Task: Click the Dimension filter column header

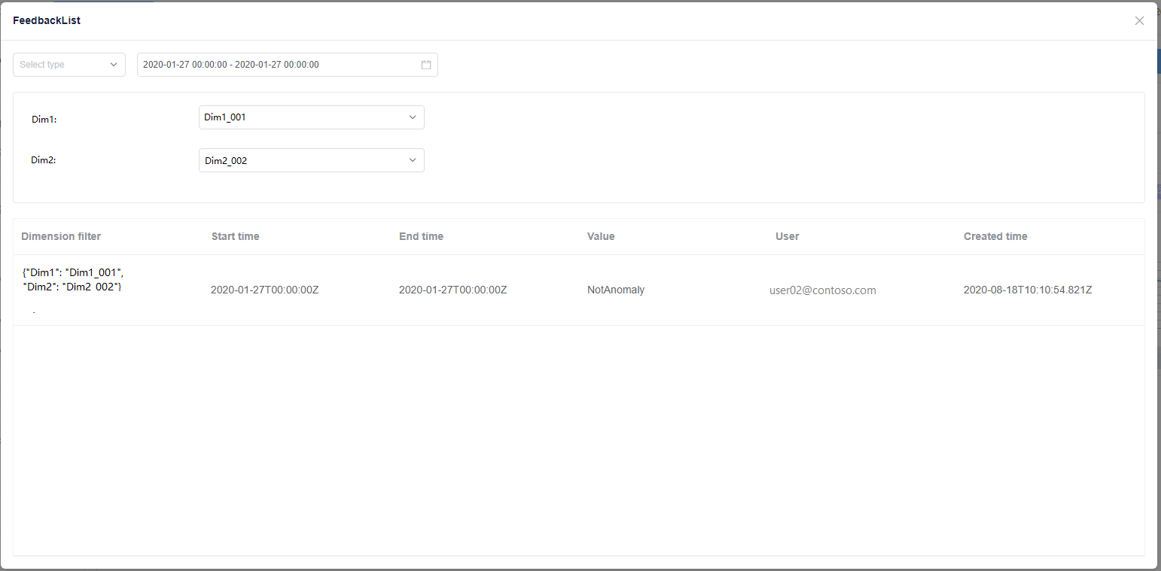Action: coord(61,236)
